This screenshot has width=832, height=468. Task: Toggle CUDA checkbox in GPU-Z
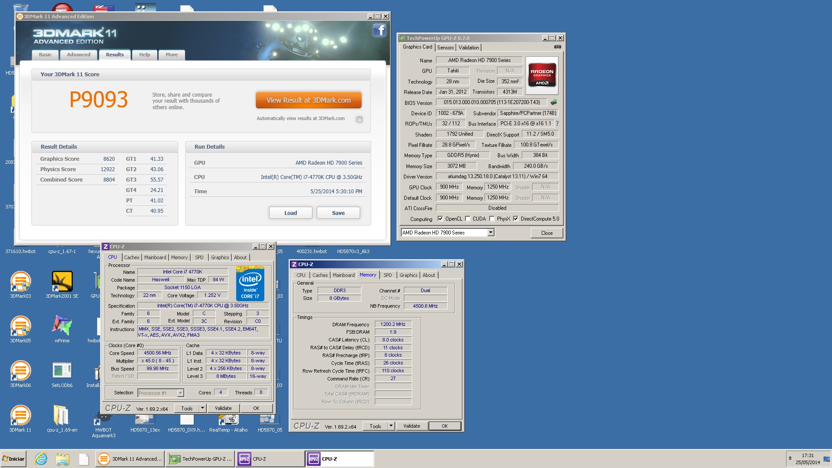click(468, 219)
